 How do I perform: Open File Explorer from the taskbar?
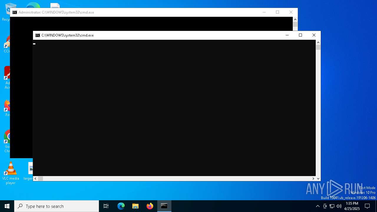point(135,206)
